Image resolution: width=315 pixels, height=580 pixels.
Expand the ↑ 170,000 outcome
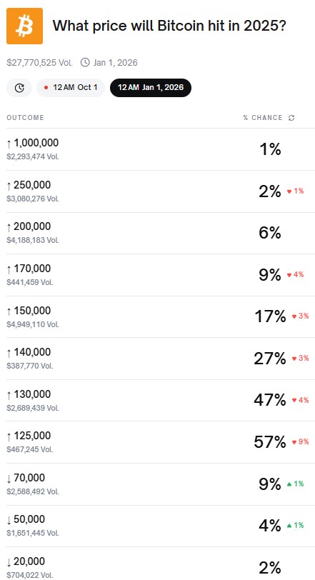161,275
